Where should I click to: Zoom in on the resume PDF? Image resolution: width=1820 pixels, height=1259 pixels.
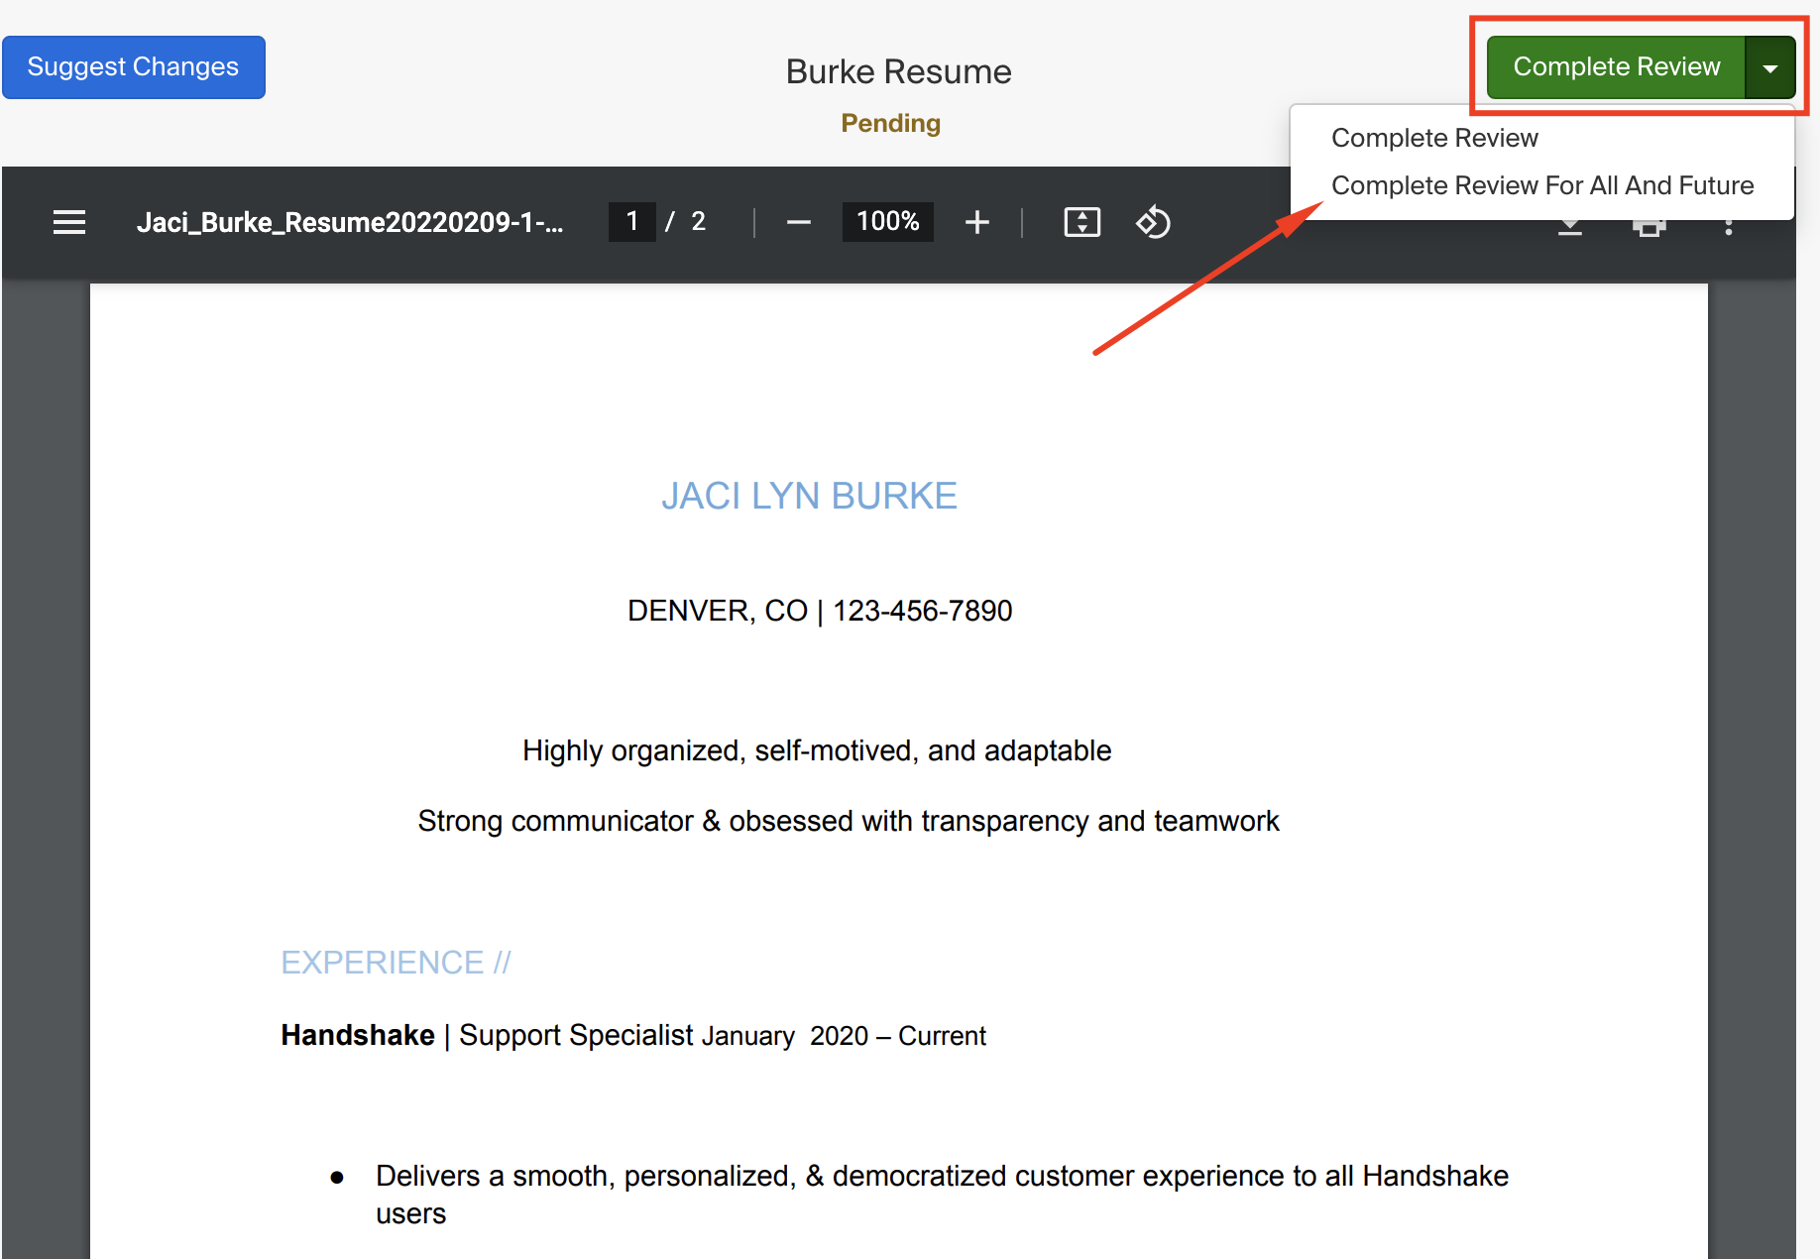[977, 222]
